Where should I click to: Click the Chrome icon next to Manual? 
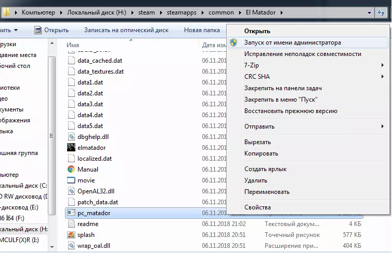click(x=71, y=170)
